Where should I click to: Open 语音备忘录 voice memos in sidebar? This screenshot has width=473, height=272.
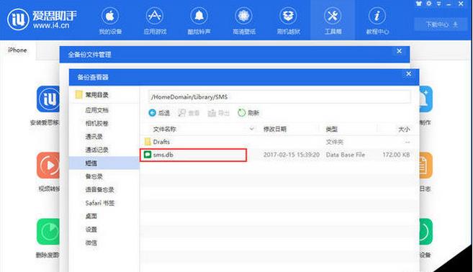pos(99,190)
